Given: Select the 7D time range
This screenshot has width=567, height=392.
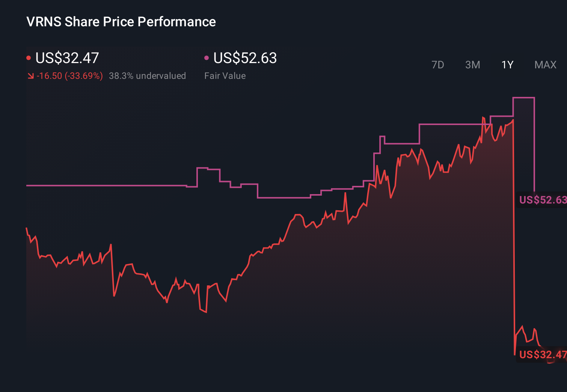Looking at the screenshot, I should [438, 65].
